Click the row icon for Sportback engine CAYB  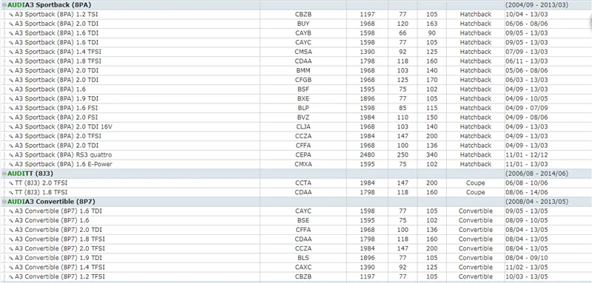coord(11,33)
